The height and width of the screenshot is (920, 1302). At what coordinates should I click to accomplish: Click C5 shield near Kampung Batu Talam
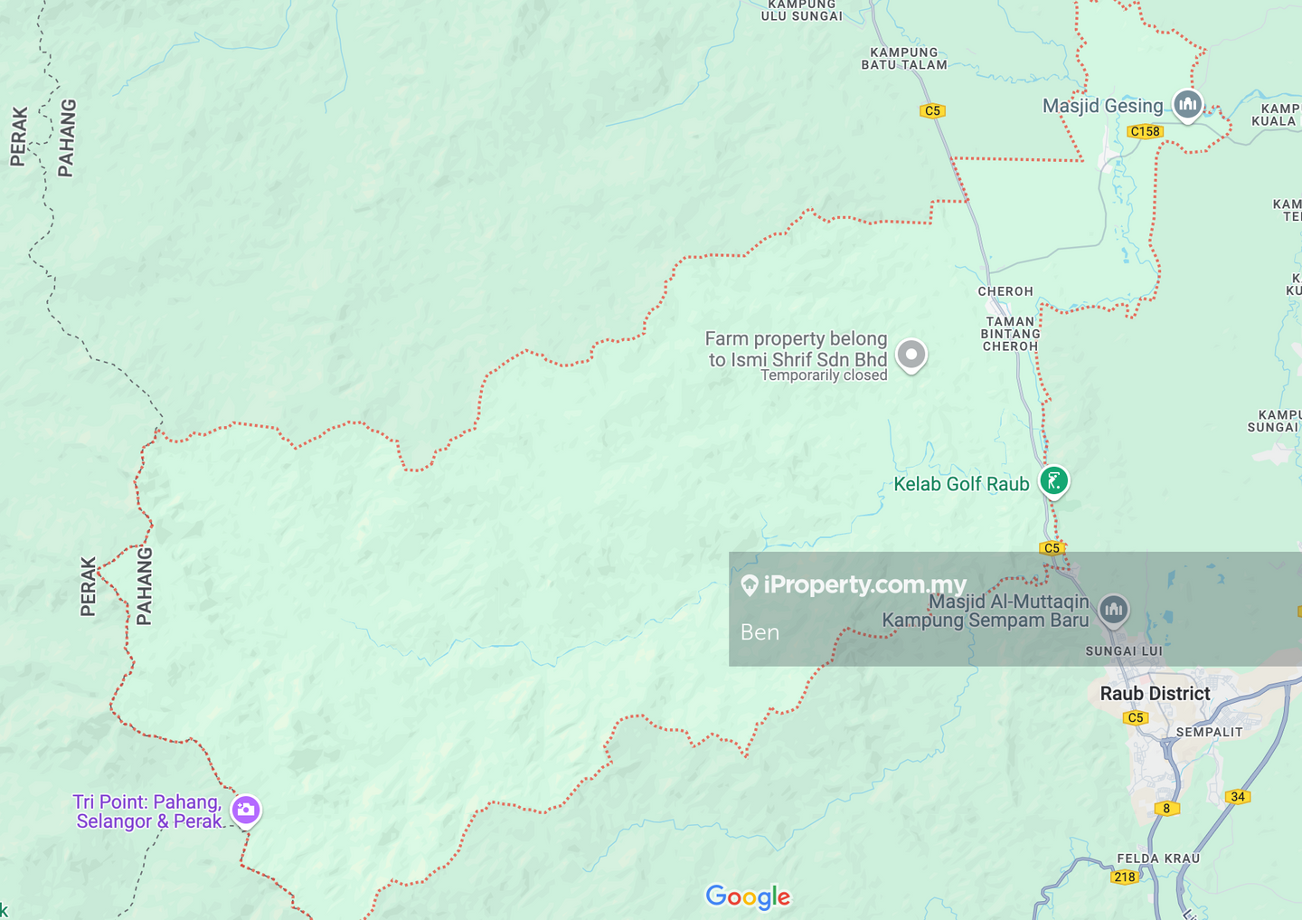tap(932, 111)
